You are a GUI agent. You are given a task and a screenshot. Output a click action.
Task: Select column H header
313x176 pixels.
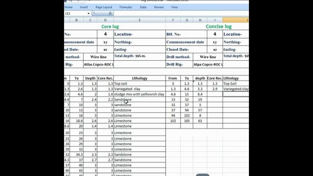tap(200, 20)
